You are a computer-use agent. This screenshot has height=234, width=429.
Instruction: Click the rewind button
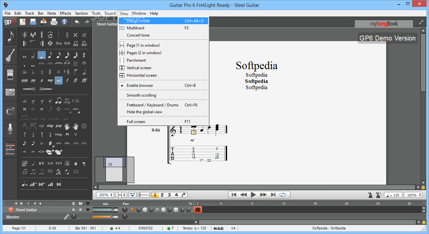coord(243,195)
